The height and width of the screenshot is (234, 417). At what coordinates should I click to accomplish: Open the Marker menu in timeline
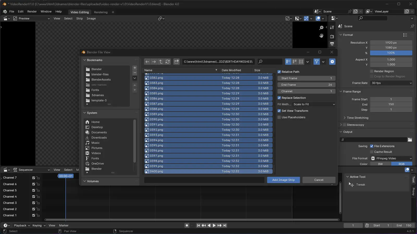click(x=64, y=225)
